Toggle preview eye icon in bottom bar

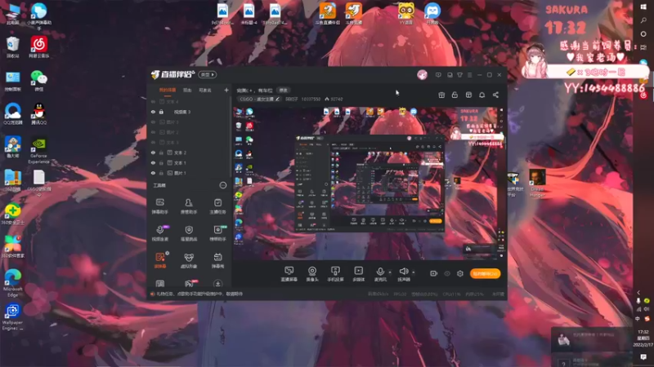[446, 273]
